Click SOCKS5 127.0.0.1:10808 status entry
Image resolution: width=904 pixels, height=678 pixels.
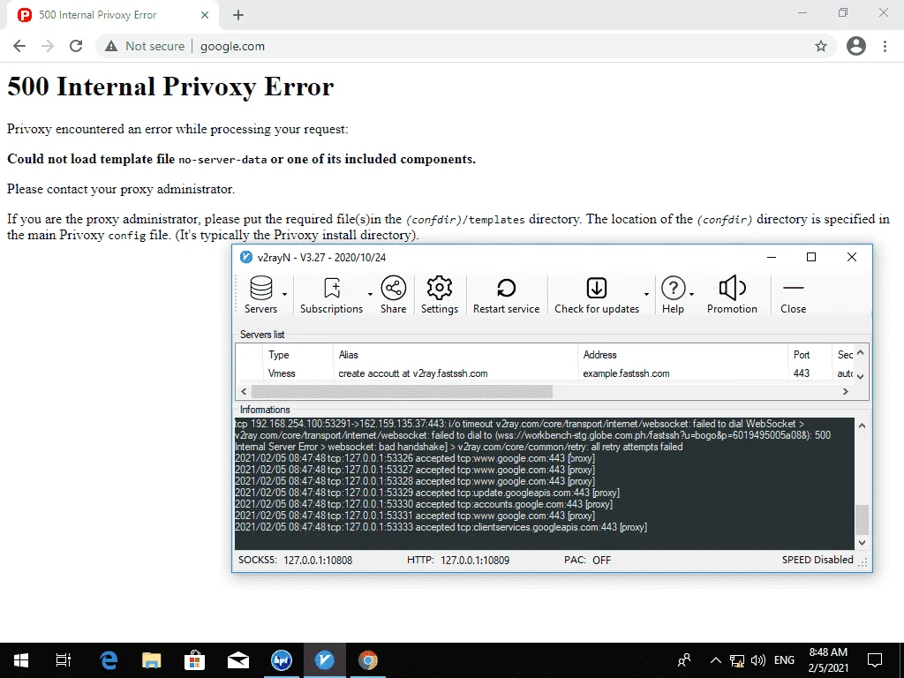(x=295, y=560)
